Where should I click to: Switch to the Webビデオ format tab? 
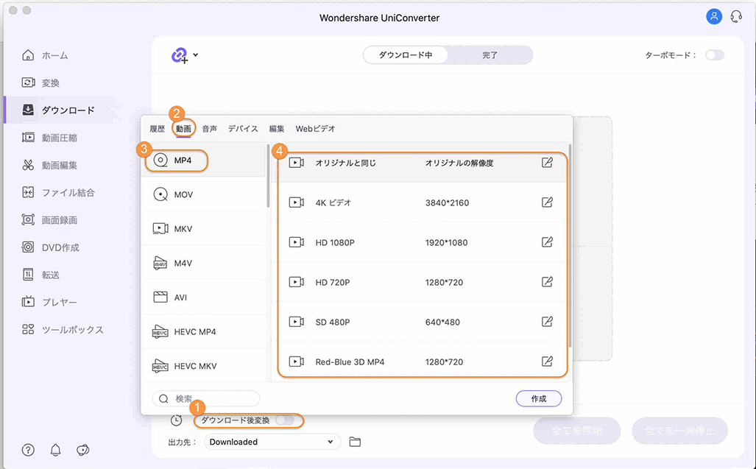coord(315,129)
